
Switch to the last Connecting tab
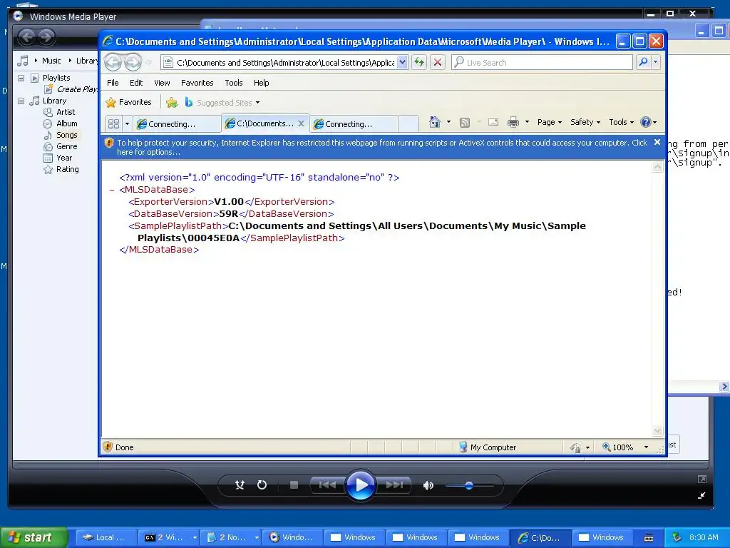[x=354, y=124]
